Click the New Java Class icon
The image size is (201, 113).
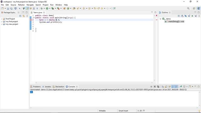(68, 8)
